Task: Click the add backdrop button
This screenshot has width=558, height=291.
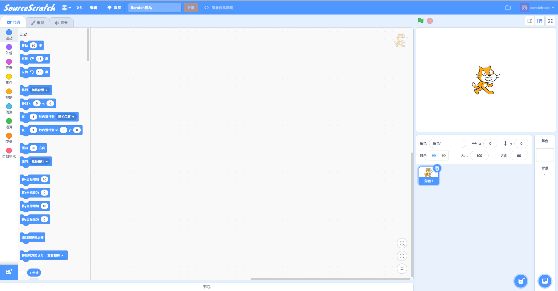Action: [x=545, y=281]
